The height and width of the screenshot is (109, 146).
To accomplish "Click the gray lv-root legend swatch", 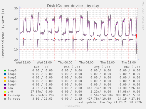I will 5,99.
